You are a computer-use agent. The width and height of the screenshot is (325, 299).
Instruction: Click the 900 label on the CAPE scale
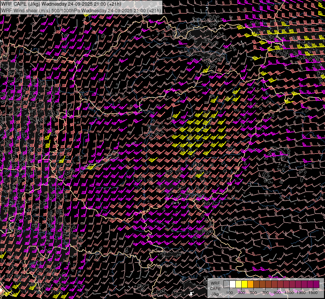(277, 293)
